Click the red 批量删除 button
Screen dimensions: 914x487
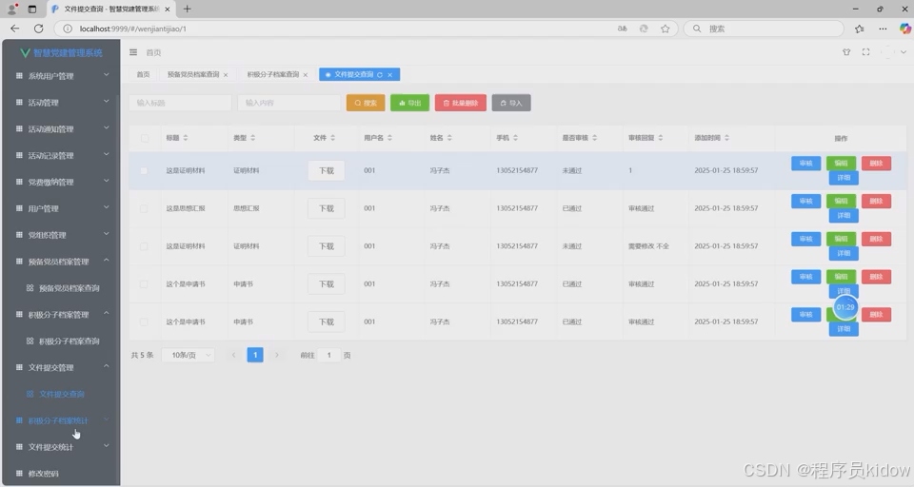461,103
